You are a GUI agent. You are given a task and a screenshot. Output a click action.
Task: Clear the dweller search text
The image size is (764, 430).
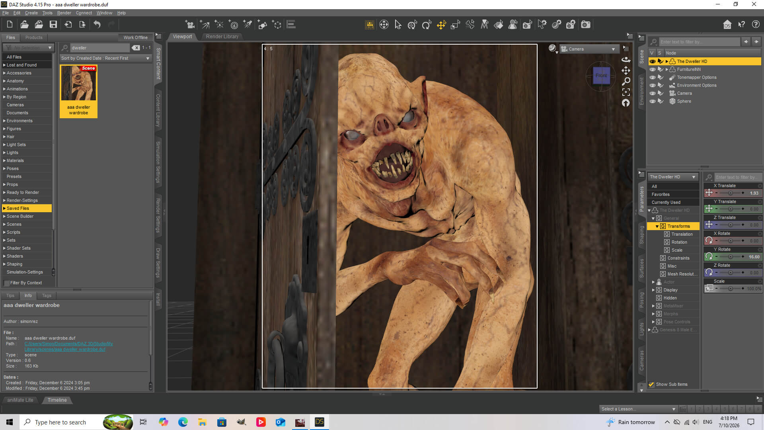click(x=136, y=48)
